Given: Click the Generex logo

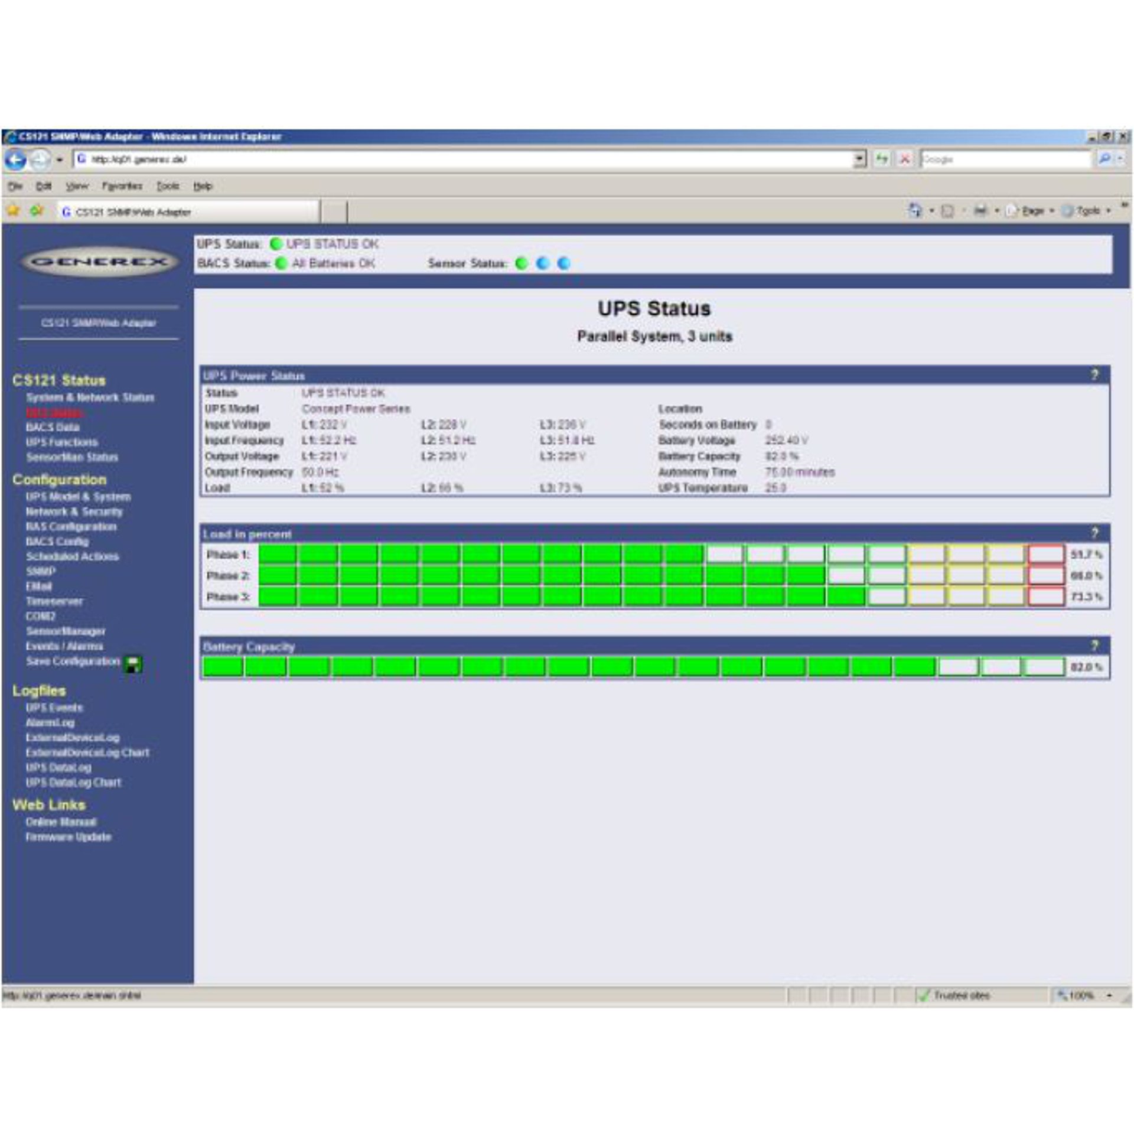Looking at the screenshot, I should [x=99, y=262].
